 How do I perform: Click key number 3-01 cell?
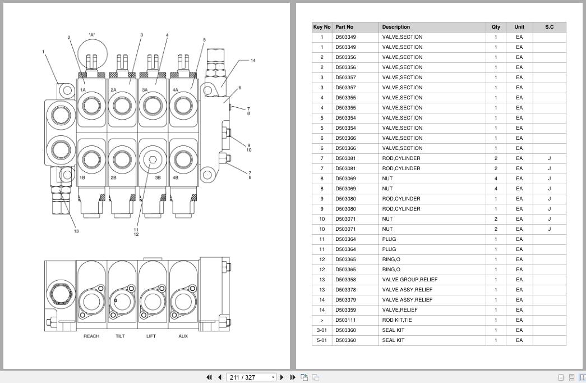pos(322,330)
